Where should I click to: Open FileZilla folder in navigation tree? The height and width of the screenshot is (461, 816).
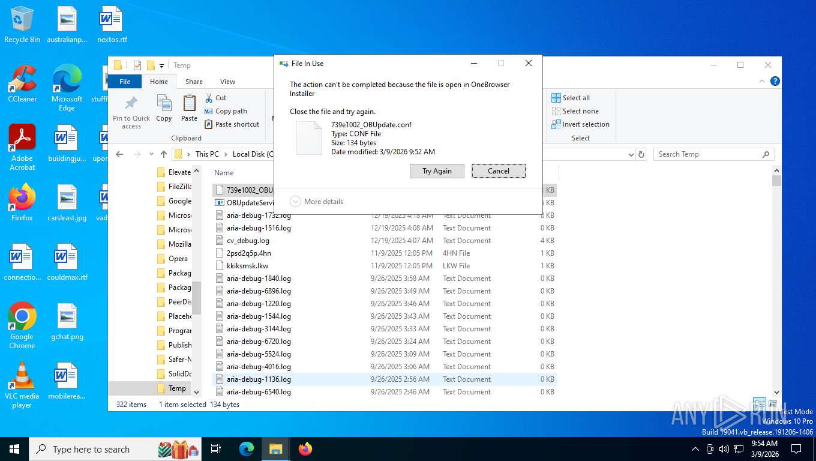pos(174,187)
